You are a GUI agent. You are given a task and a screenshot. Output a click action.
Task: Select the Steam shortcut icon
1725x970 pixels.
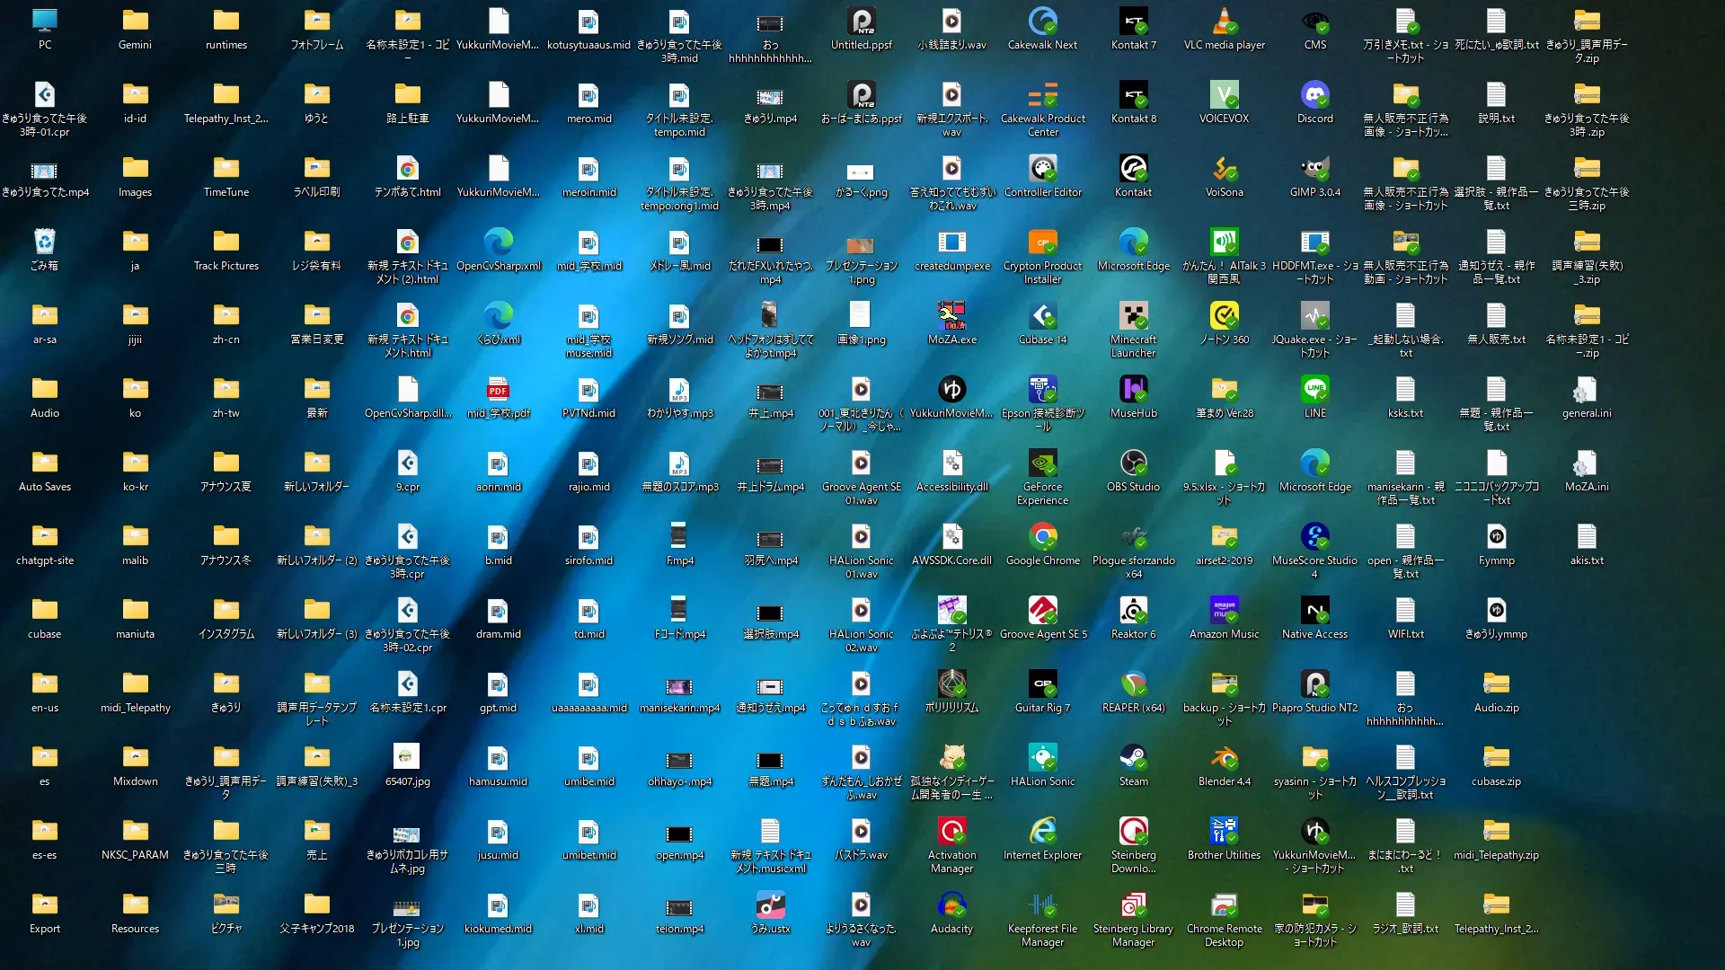[x=1133, y=758]
